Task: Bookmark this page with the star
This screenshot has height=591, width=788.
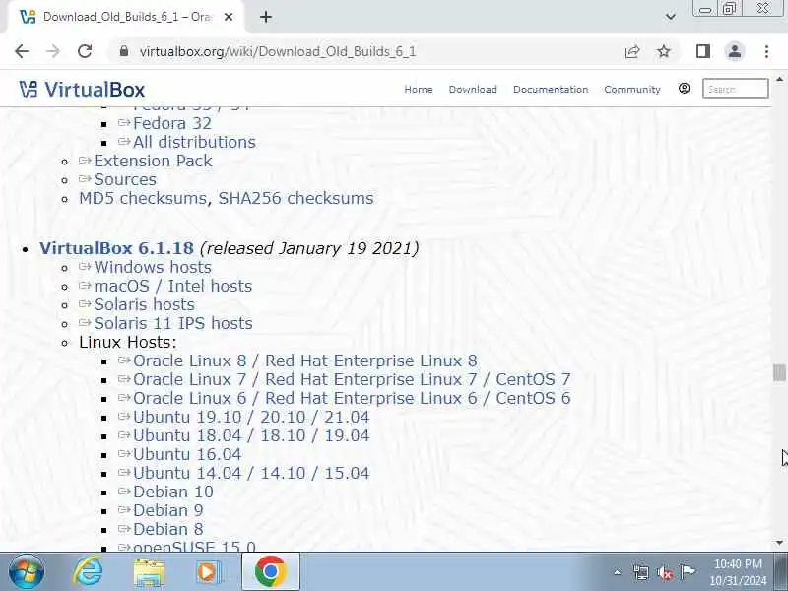Action: [x=664, y=51]
